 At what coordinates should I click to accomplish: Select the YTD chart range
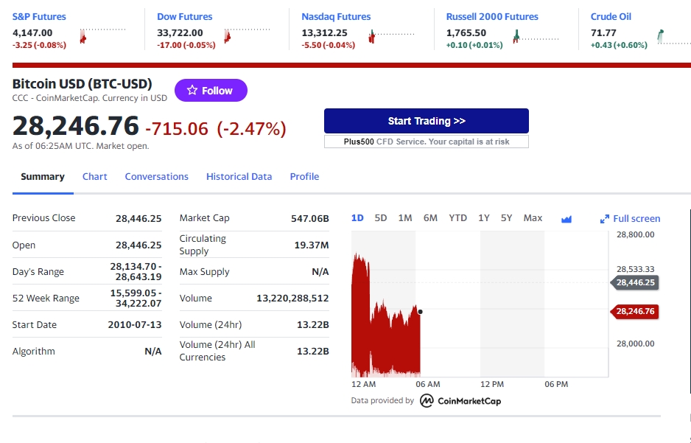(x=458, y=218)
